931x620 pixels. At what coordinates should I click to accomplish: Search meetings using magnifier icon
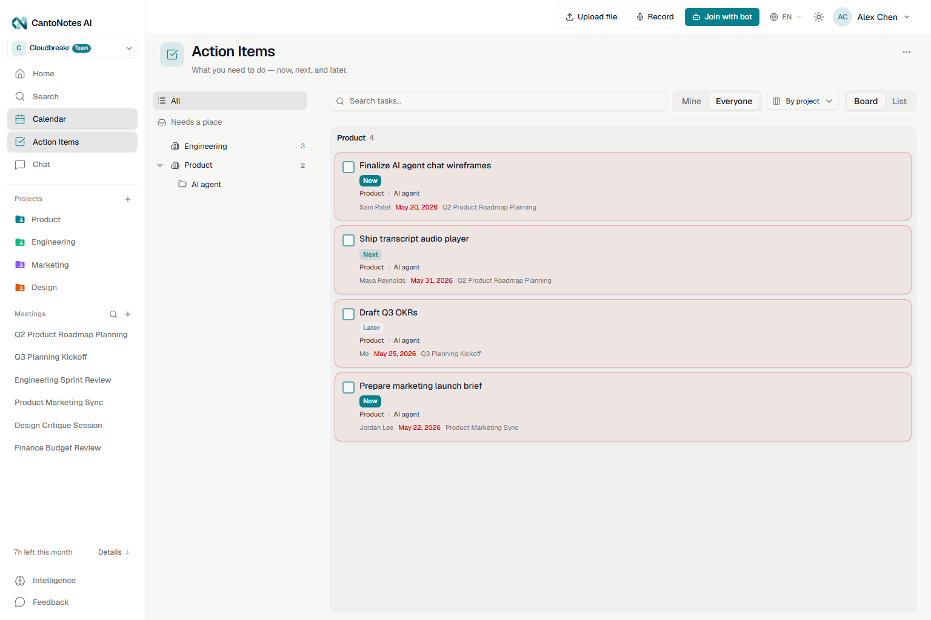(x=113, y=314)
